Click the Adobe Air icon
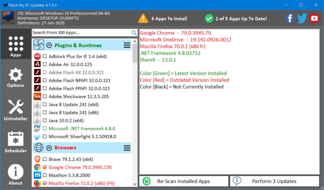This screenshot has height=190, width=324. 37,64
